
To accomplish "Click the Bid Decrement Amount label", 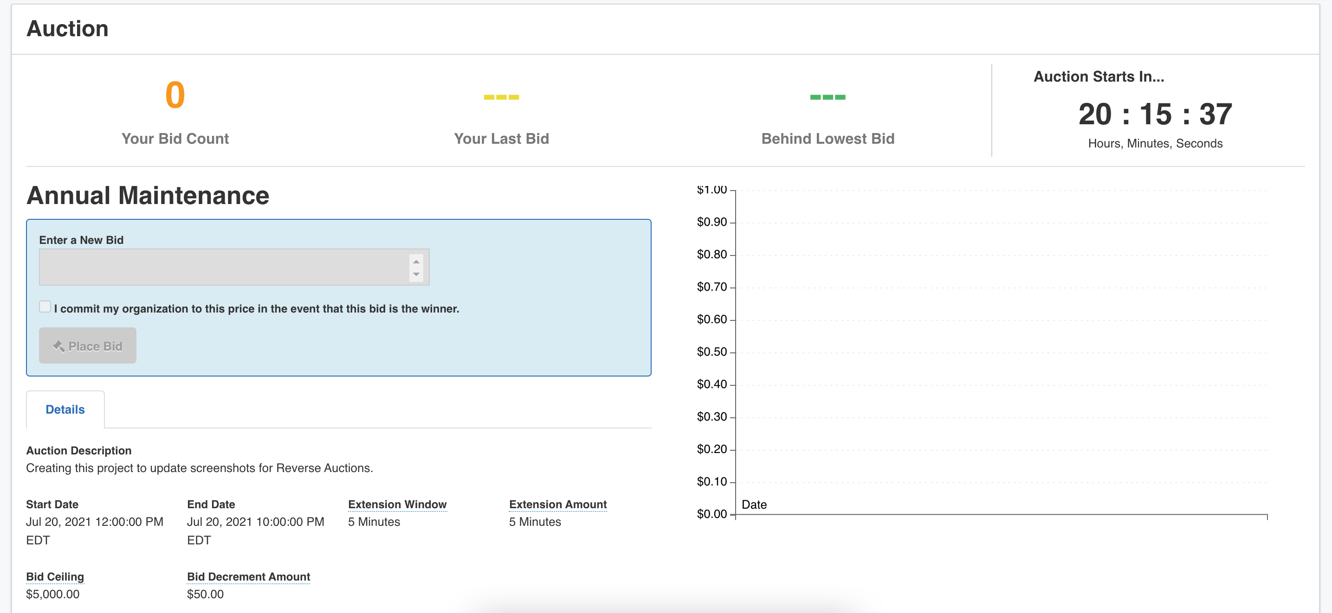I will [x=248, y=576].
